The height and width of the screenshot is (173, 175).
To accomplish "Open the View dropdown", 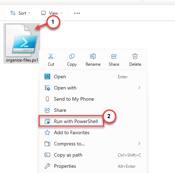I will pos(52,13).
